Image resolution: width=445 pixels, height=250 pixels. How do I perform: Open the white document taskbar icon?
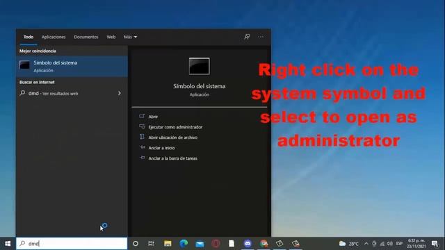pos(232,244)
